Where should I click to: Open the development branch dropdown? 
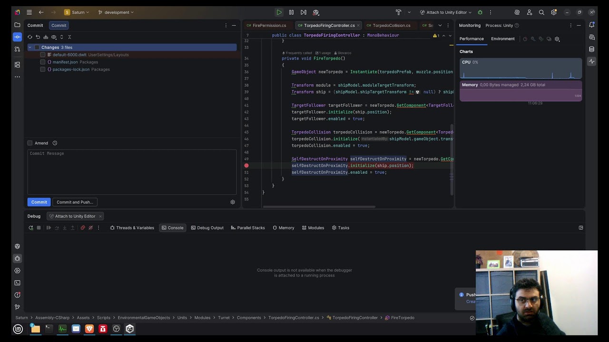(116, 12)
